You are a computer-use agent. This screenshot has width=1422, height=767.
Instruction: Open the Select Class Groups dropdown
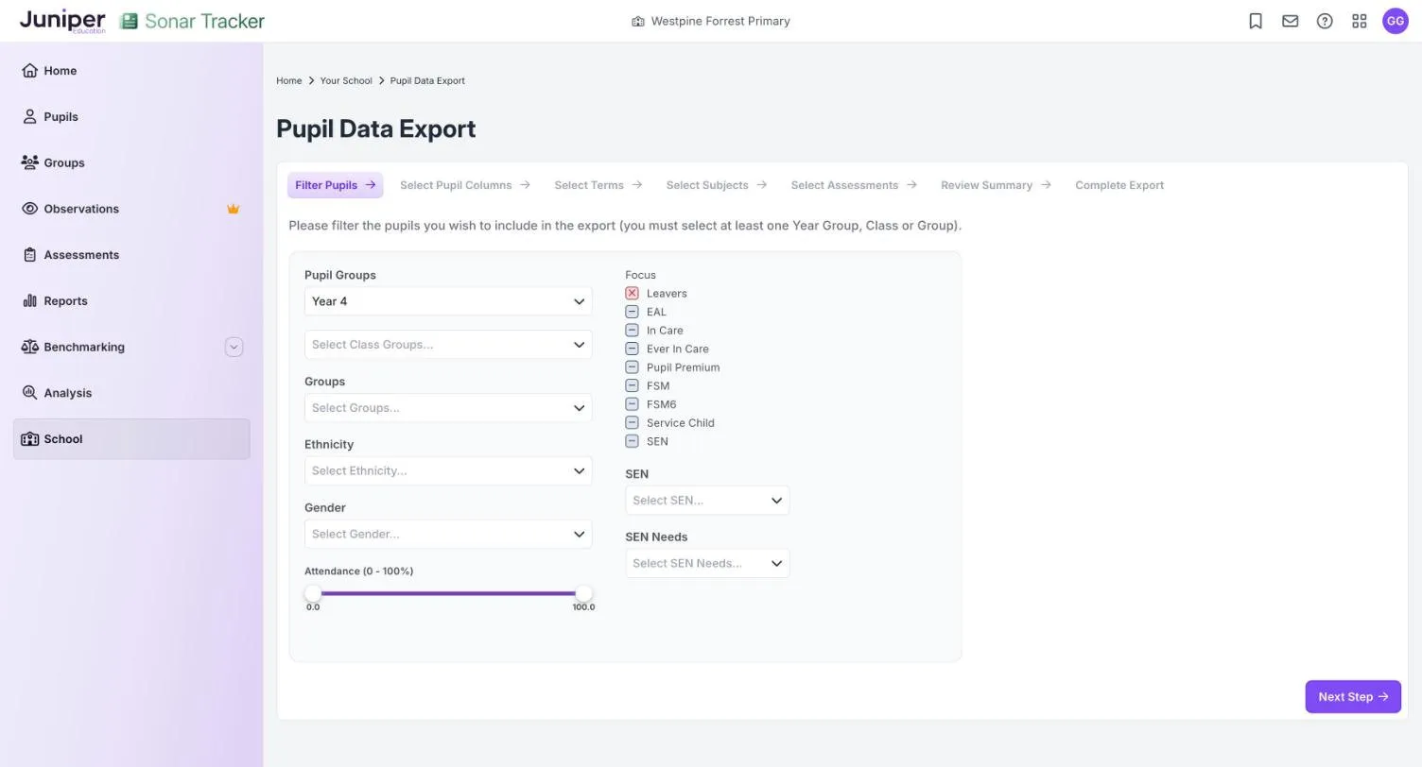[x=448, y=345]
